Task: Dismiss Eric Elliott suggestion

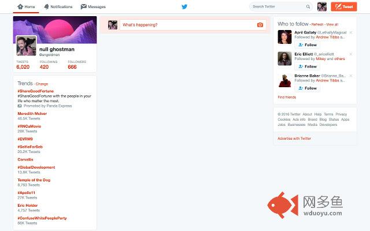Action: (x=351, y=54)
